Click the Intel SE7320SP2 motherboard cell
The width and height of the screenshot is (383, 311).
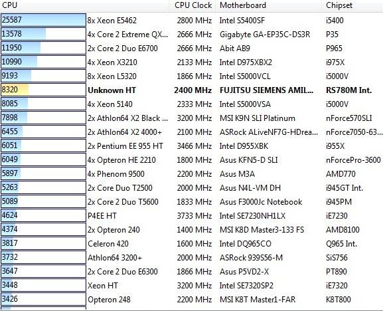[x=246, y=285]
